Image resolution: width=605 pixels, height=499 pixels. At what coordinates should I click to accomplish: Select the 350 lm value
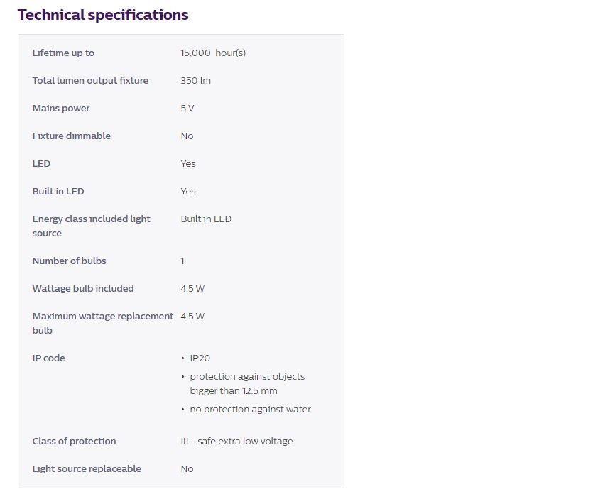click(x=196, y=81)
